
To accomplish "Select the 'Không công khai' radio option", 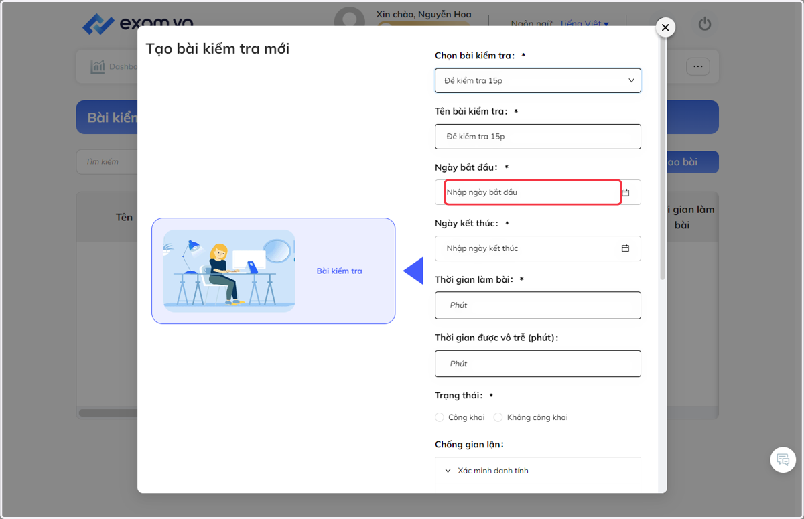I will [498, 417].
